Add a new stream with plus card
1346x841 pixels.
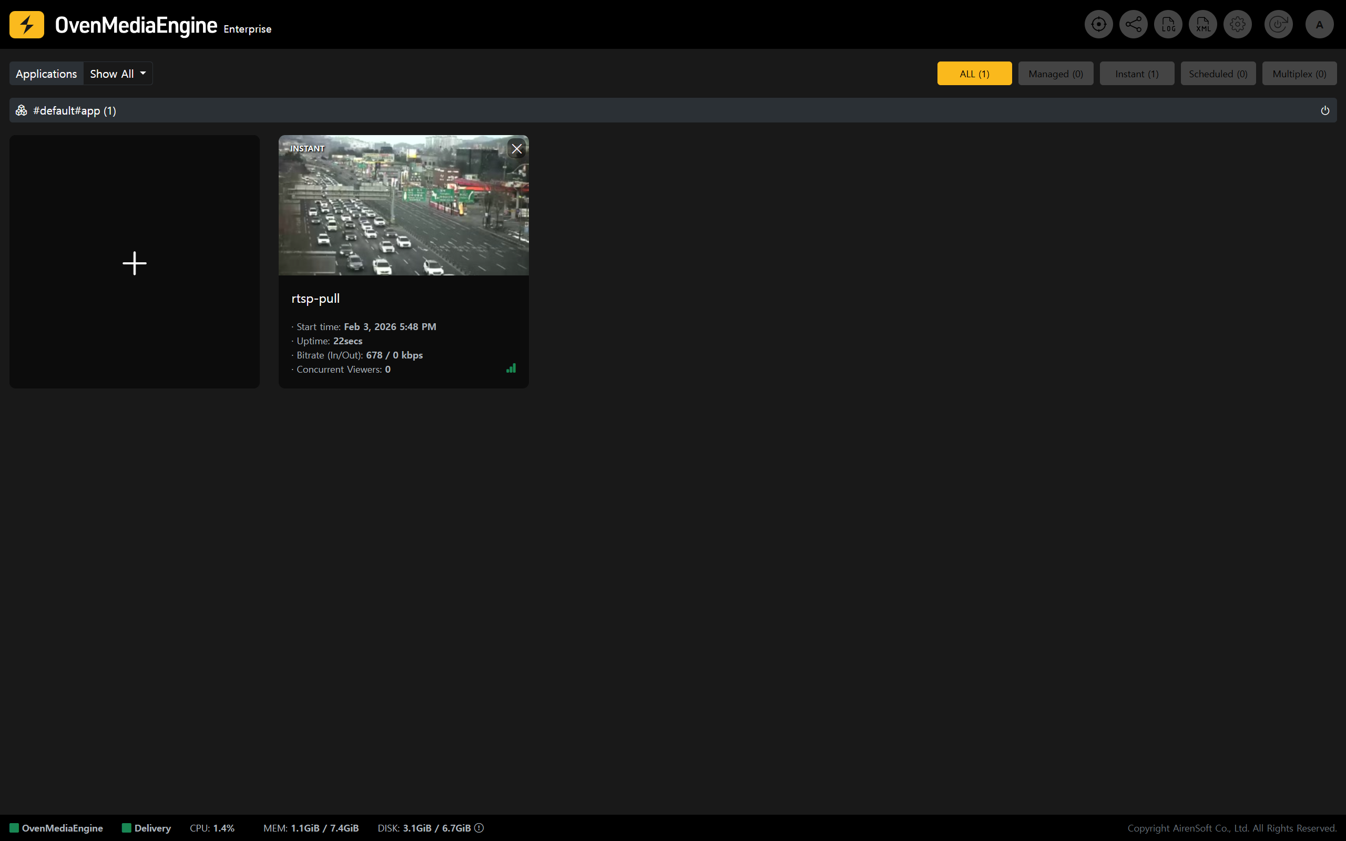[135, 262]
